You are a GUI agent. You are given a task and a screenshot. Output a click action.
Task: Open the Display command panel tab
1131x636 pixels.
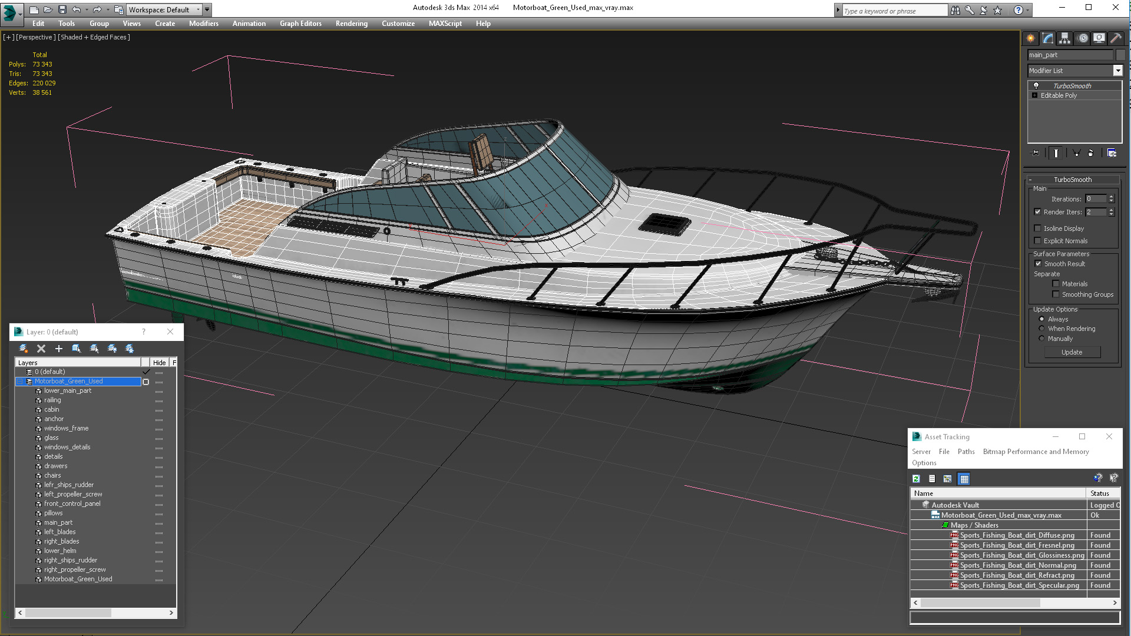1099,38
